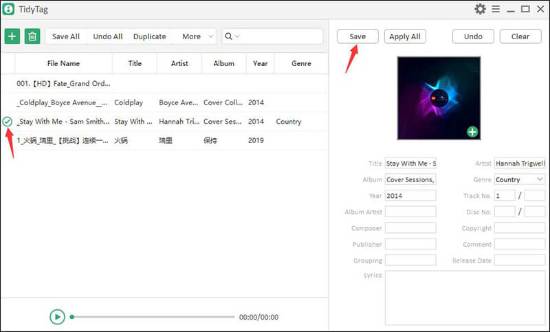This screenshot has width=550, height=332.
Task: Select the 001.【HD】Fate_Grand Ord... file row
Action: tap(164, 83)
